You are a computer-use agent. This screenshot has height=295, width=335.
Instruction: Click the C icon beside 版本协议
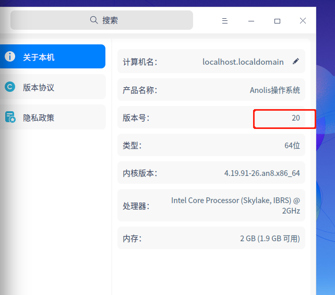[10, 87]
